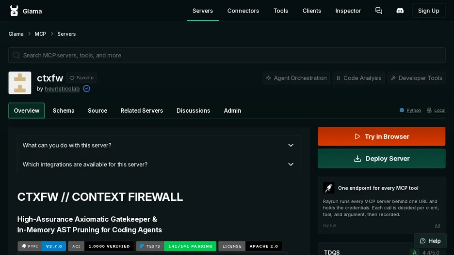Open the Admin tab
The image size is (454, 255).
pyautogui.click(x=232, y=111)
